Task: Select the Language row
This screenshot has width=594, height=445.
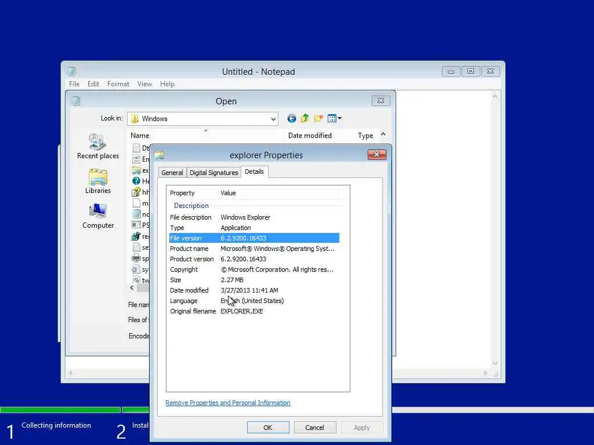Action: click(254, 301)
